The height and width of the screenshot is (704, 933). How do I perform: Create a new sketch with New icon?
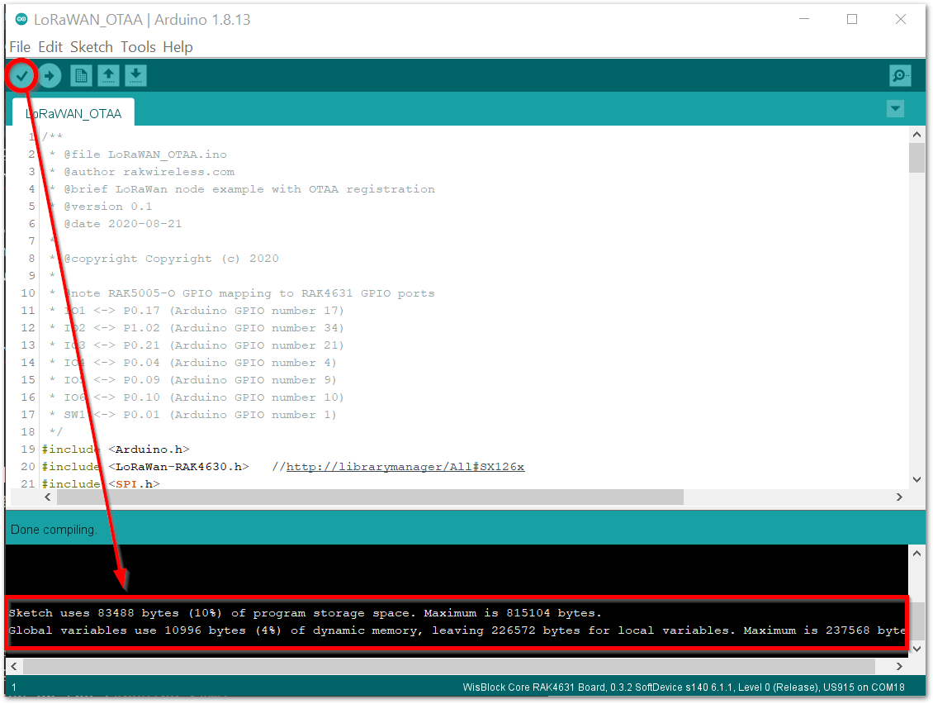(x=81, y=76)
